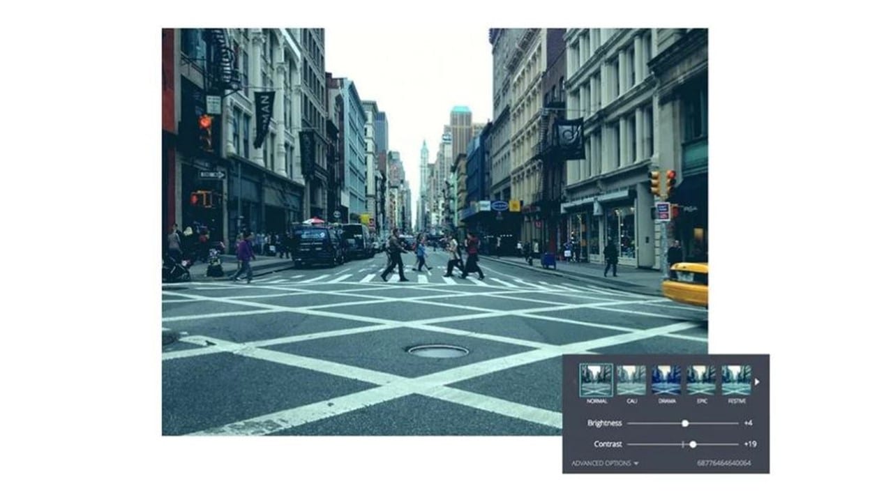
Task: Click the Brightness value +4
Action: 748,423
